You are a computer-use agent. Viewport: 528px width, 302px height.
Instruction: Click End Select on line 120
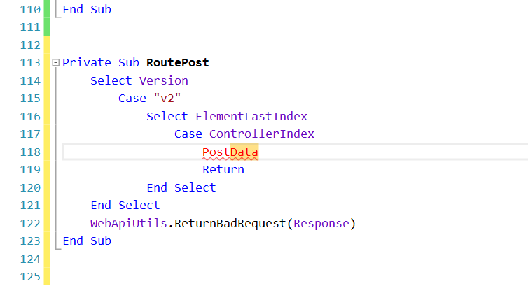click(181, 187)
